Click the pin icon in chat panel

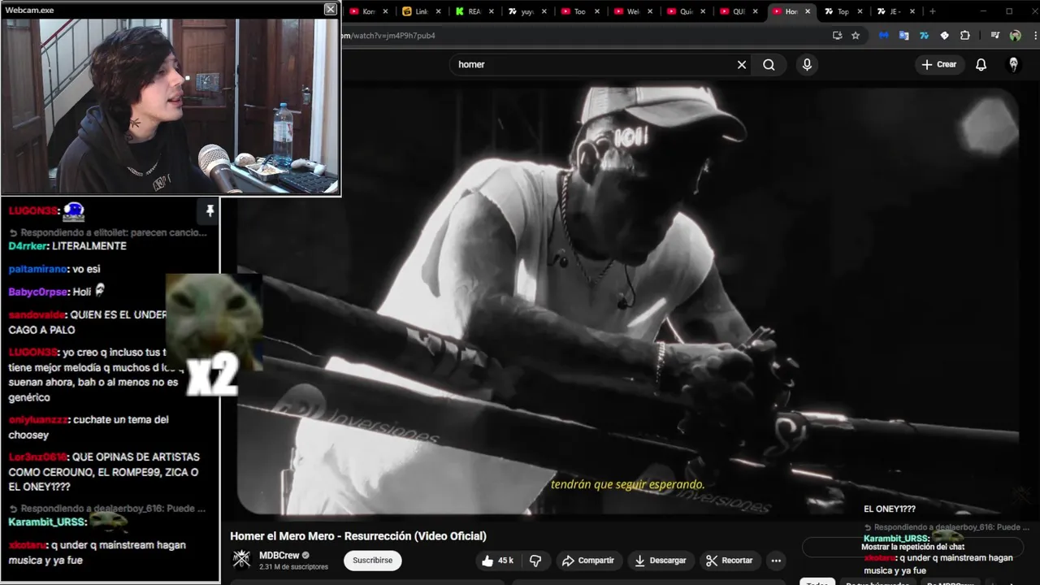coord(210,211)
